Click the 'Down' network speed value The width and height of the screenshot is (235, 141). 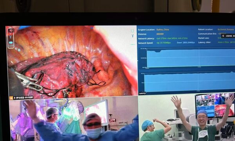tap(186, 43)
